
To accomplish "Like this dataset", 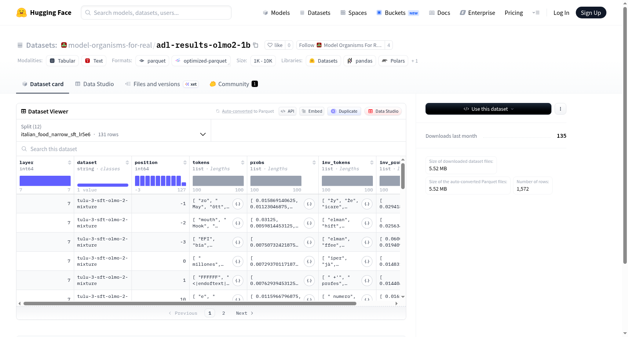I will tap(275, 45).
